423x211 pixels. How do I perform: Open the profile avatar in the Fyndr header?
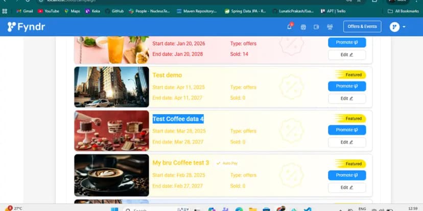394,27
